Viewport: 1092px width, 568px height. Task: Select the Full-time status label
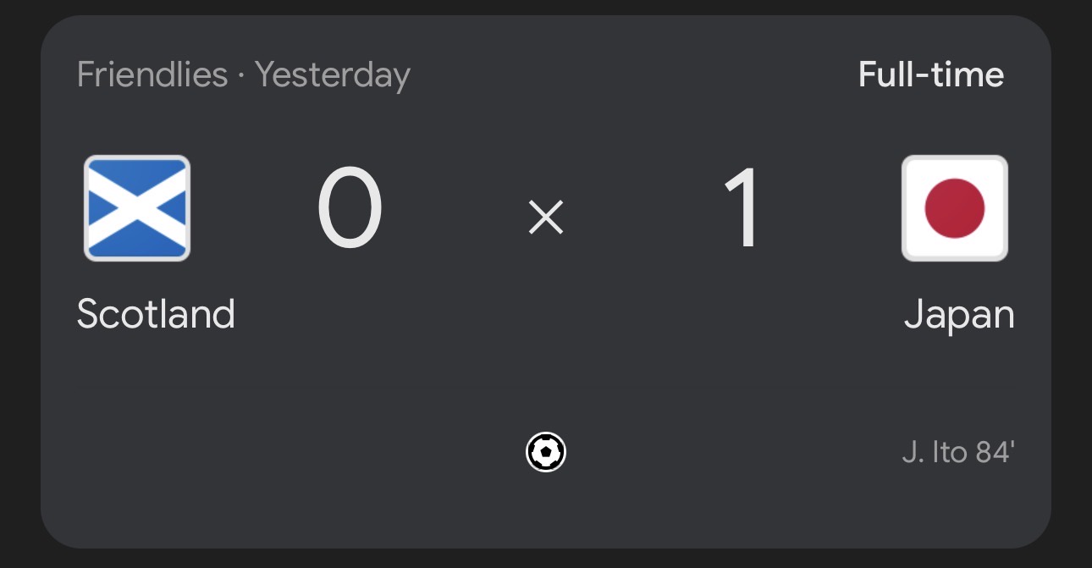point(930,74)
